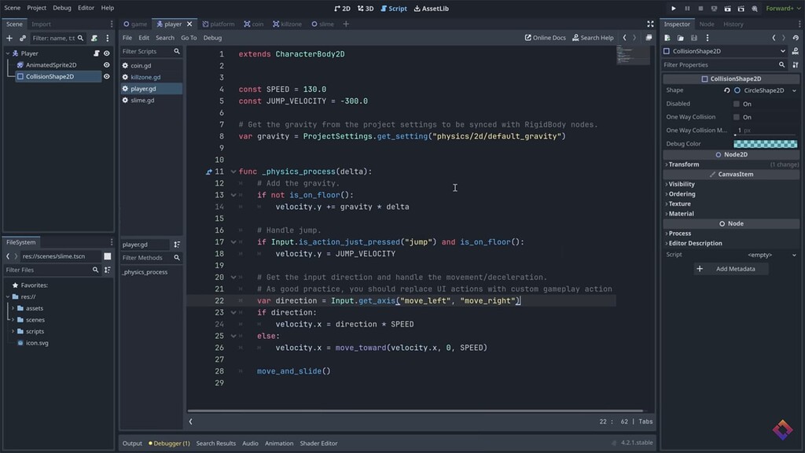Open the CircleShape2D shape dropdown
The width and height of the screenshot is (805, 453).
766,90
